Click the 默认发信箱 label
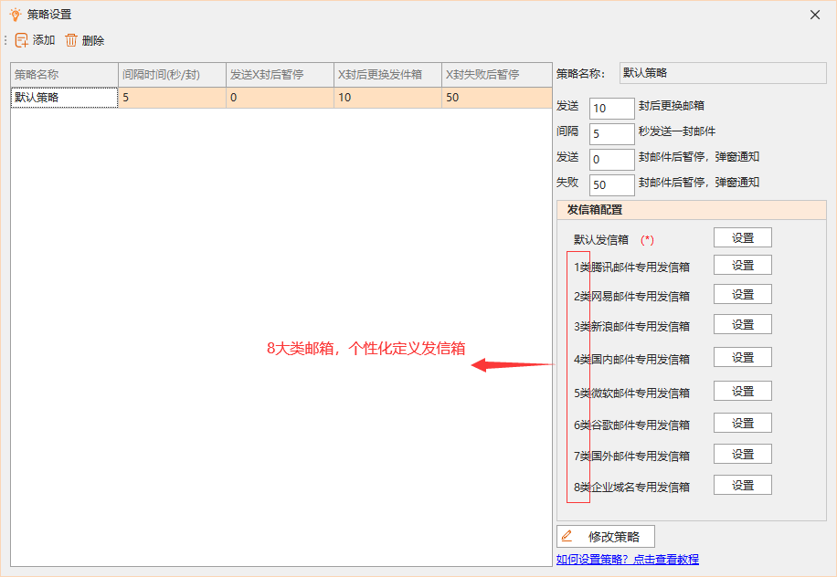837x577 pixels. tap(601, 240)
